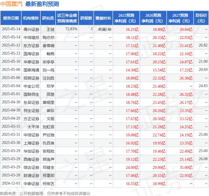This screenshot has width=209, height=196.
Task: Click target price 26.82
Action: (x=203, y=45)
